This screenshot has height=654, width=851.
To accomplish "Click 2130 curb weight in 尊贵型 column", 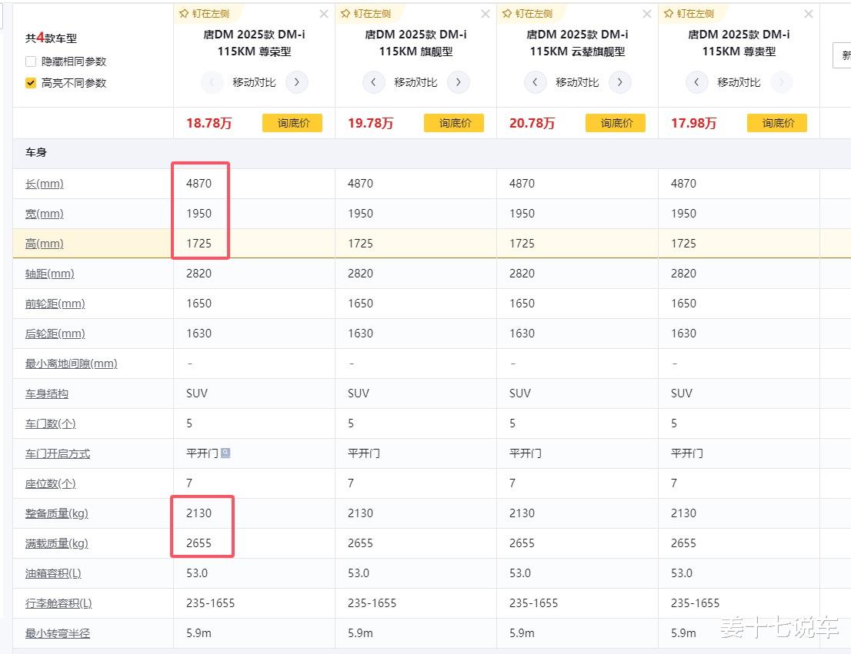I will (x=683, y=513).
